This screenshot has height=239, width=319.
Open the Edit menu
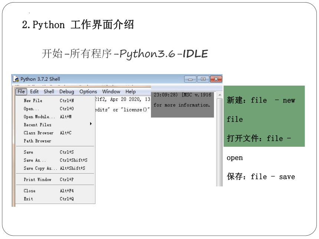[34, 92]
